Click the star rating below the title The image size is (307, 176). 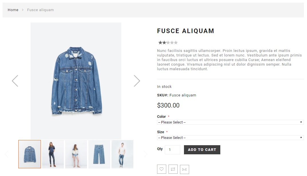(x=168, y=43)
